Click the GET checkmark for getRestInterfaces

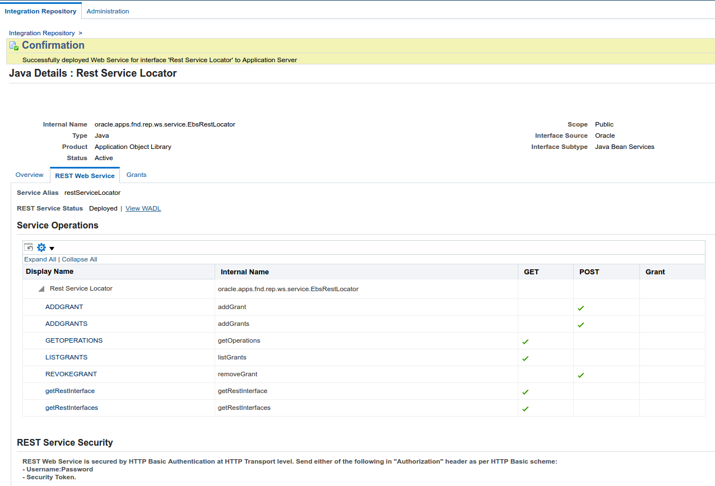coord(525,408)
